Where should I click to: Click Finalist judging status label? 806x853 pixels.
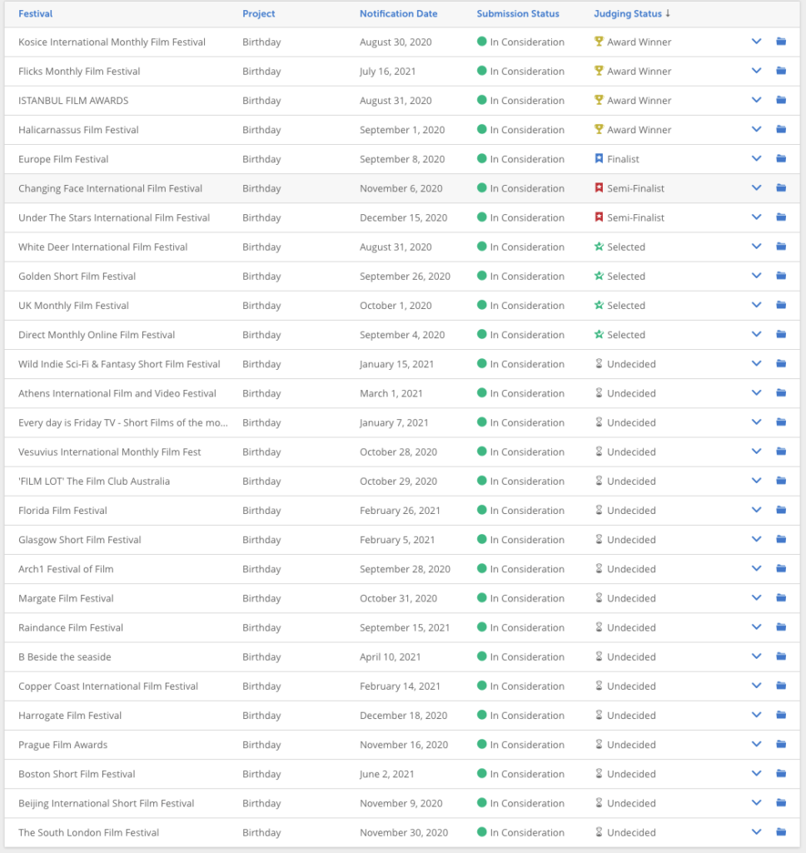click(623, 159)
